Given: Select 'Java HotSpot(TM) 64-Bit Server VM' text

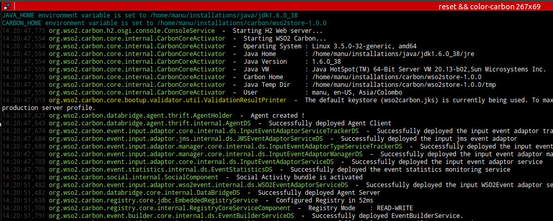Looking at the screenshot, I should click(371, 70).
